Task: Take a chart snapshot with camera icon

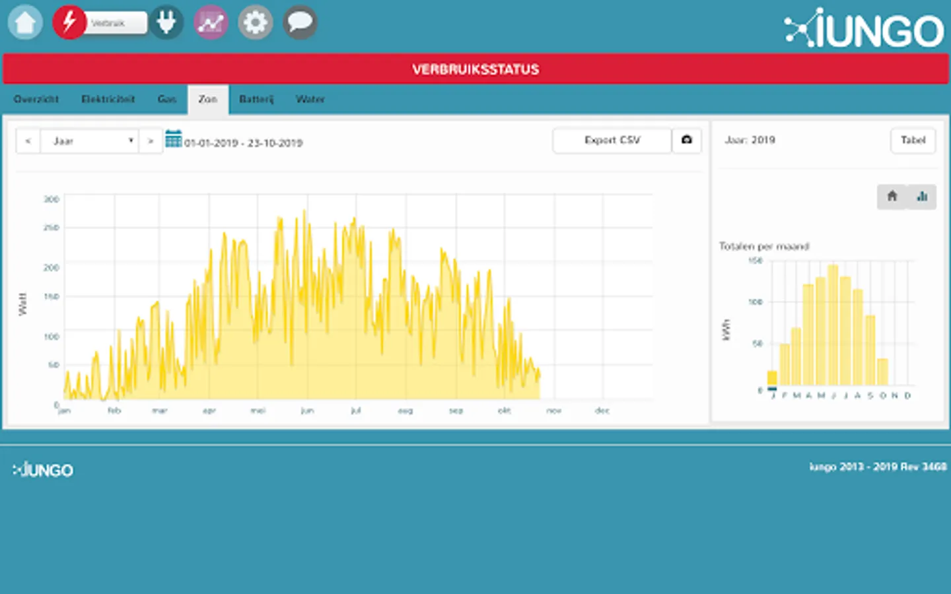Action: tap(687, 140)
